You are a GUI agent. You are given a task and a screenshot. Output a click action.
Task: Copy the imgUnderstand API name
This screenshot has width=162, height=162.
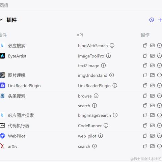145,75
